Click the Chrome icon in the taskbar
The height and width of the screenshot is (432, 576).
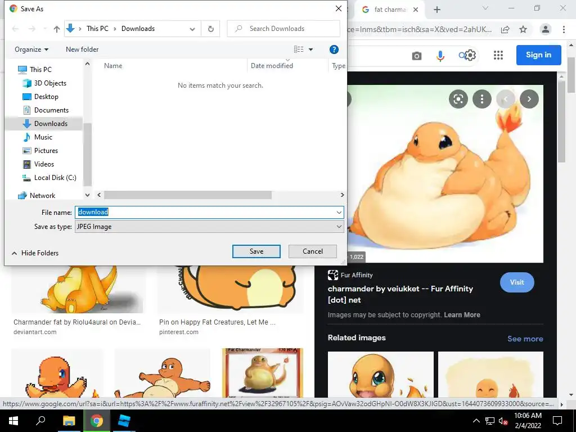click(x=97, y=421)
